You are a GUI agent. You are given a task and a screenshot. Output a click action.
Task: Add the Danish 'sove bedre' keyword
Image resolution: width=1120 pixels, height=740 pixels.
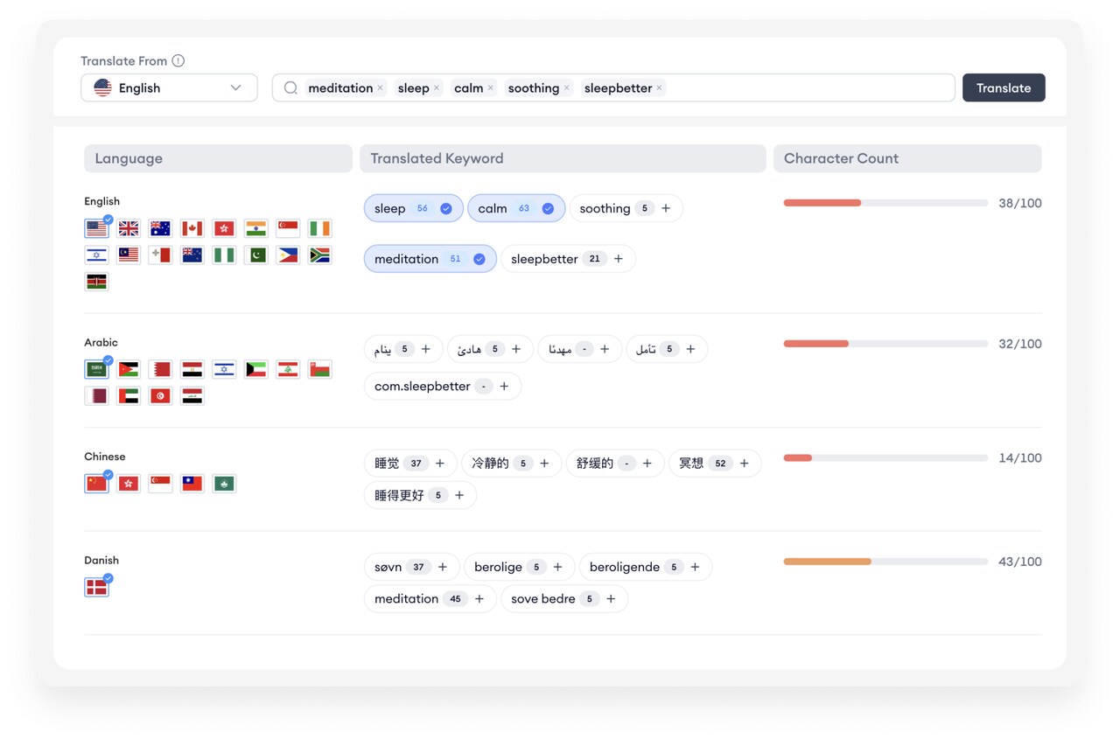[611, 599]
